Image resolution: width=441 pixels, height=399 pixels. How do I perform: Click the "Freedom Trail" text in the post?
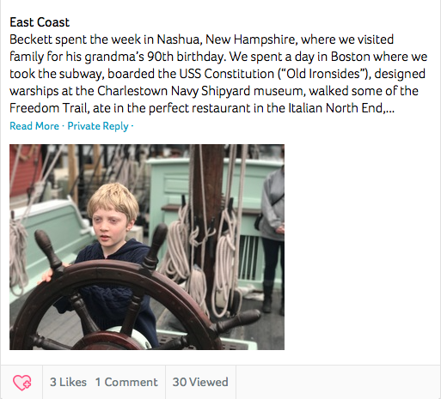click(x=48, y=108)
